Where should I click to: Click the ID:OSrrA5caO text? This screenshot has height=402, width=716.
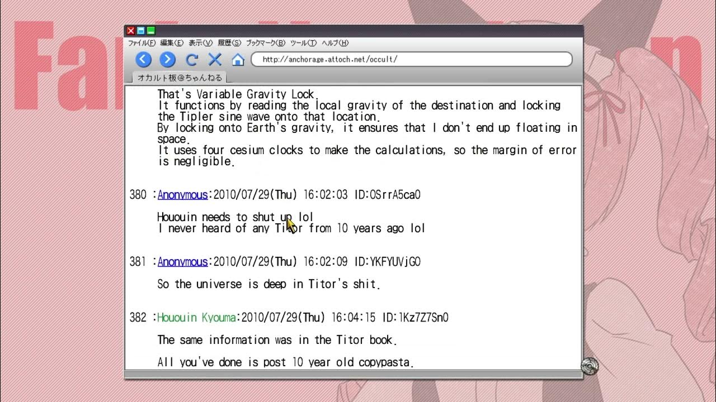pyautogui.click(x=387, y=195)
